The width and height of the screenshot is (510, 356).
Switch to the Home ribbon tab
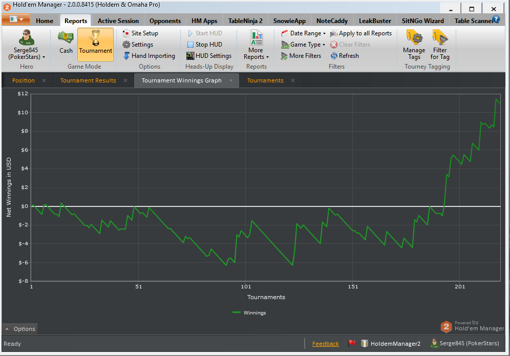pos(45,21)
